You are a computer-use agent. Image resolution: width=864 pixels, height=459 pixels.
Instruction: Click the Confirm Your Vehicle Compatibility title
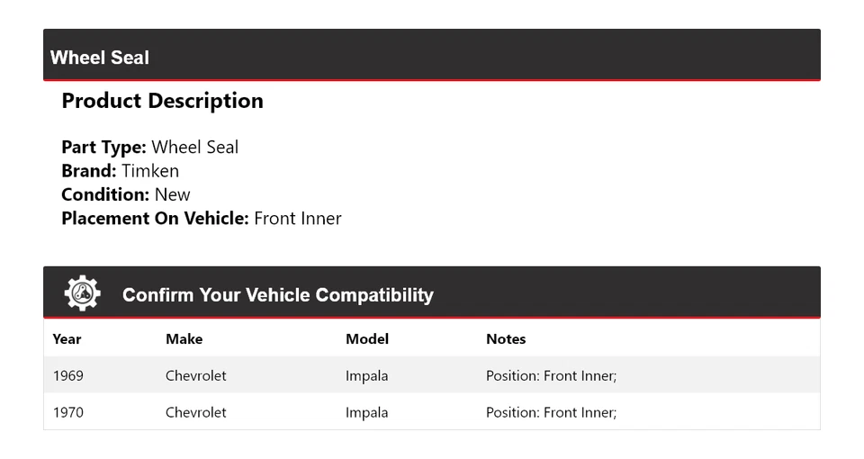tap(277, 295)
